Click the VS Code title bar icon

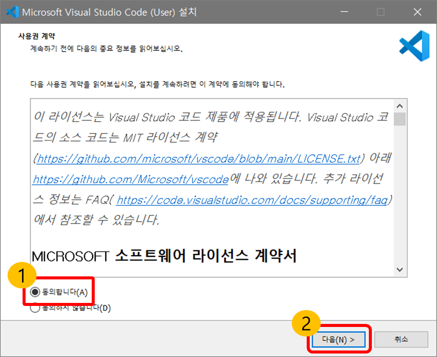click(13, 12)
